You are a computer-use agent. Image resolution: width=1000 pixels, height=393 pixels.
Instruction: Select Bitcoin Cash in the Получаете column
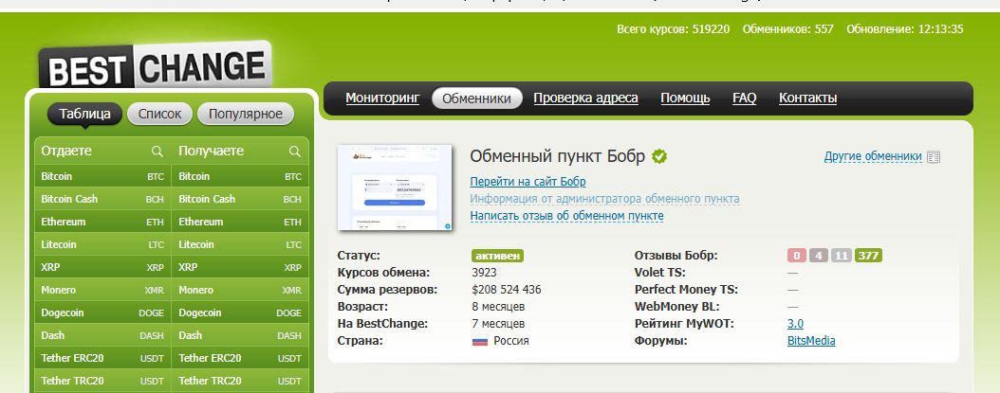(240, 200)
